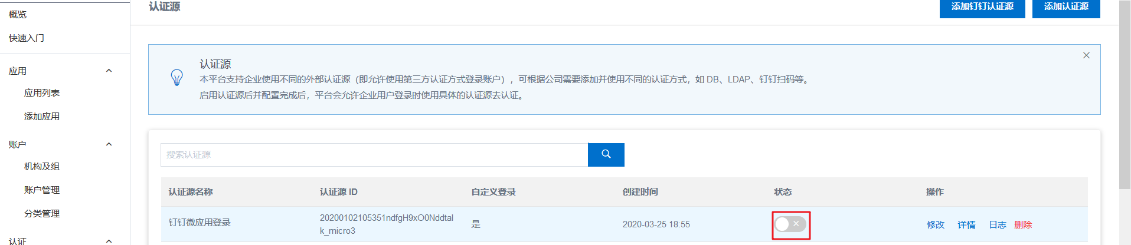Click 修改 for 钉钉微应用登录
This screenshot has width=1131, height=245.
pos(935,224)
